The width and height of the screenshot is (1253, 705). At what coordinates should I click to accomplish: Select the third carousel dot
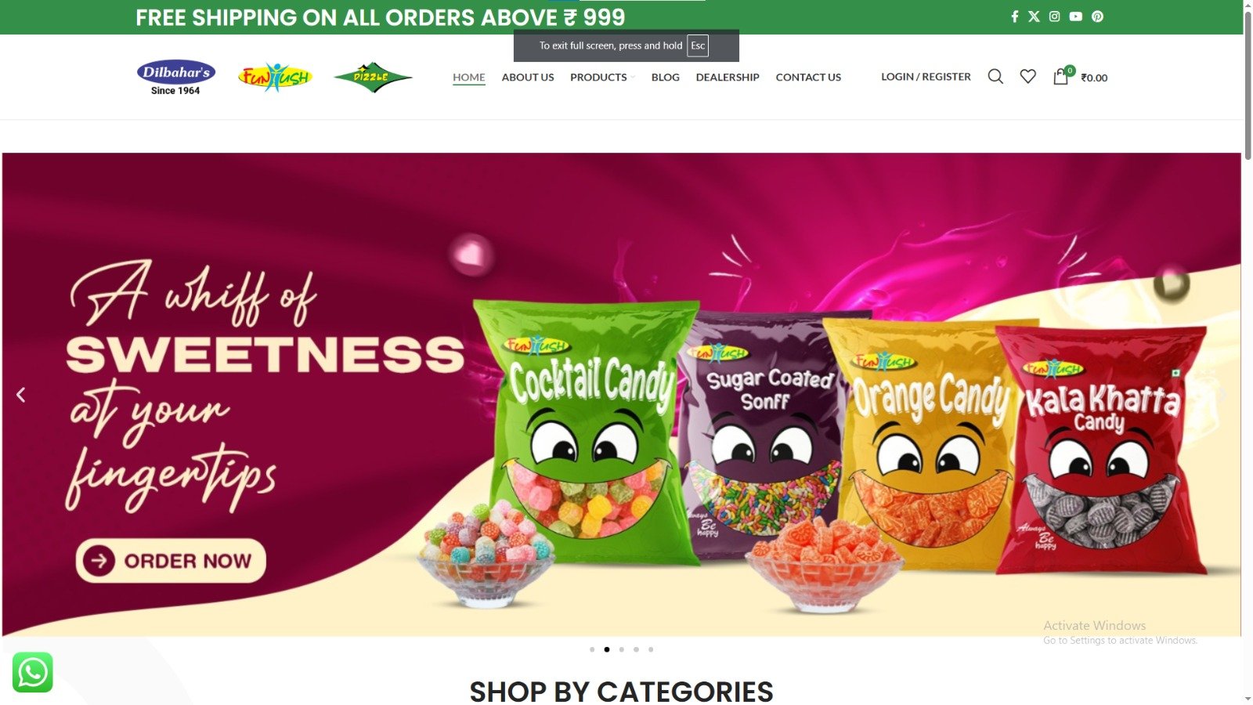point(622,649)
